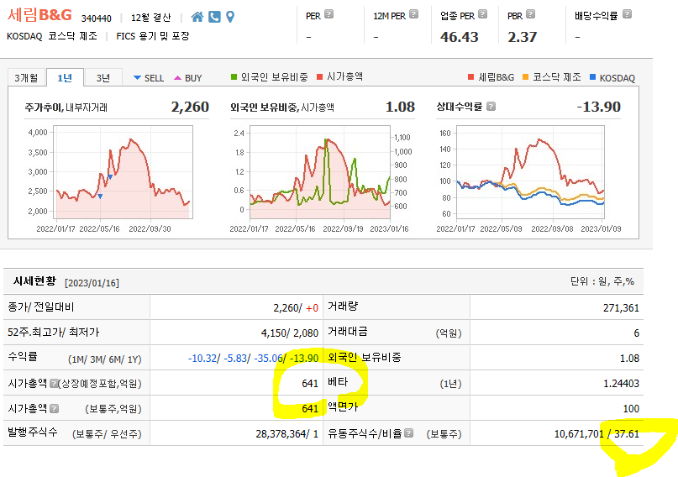Open PER help question icon
The width and height of the screenshot is (678, 477).
coord(329,14)
